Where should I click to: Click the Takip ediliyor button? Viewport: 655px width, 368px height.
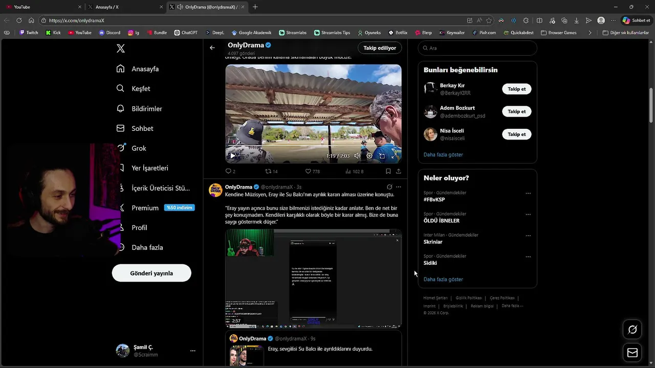[x=380, y=48]
